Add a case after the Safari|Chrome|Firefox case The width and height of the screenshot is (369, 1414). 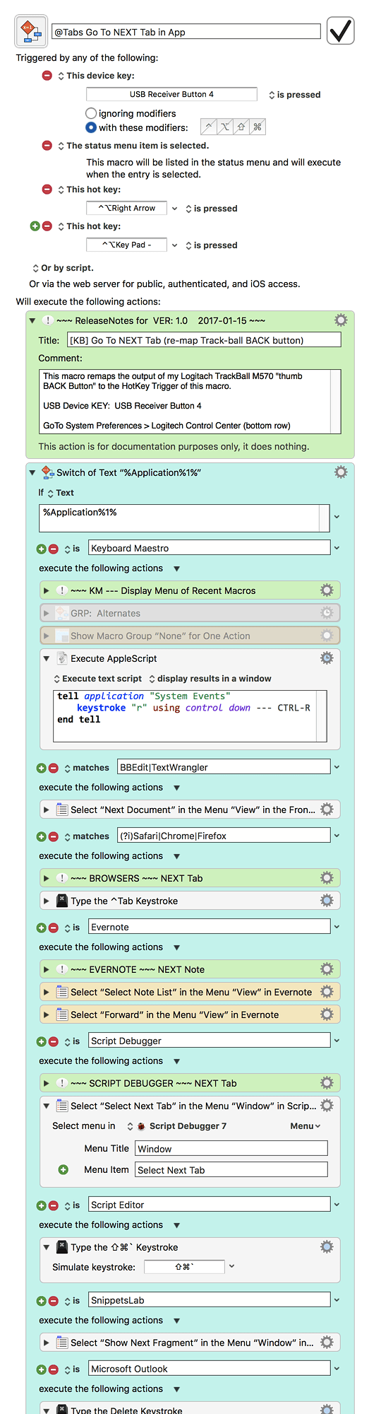(41, 836)
